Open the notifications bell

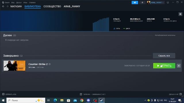[x=142, y=3]
